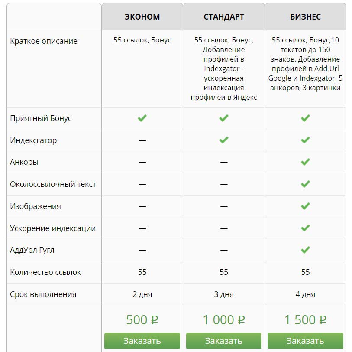Click the 1 500 ₽ Бизнес price
This screenshot has width=352, height=352.
(x=305, y=320)
